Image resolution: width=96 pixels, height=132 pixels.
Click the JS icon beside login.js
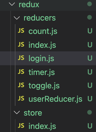point(21,58)
